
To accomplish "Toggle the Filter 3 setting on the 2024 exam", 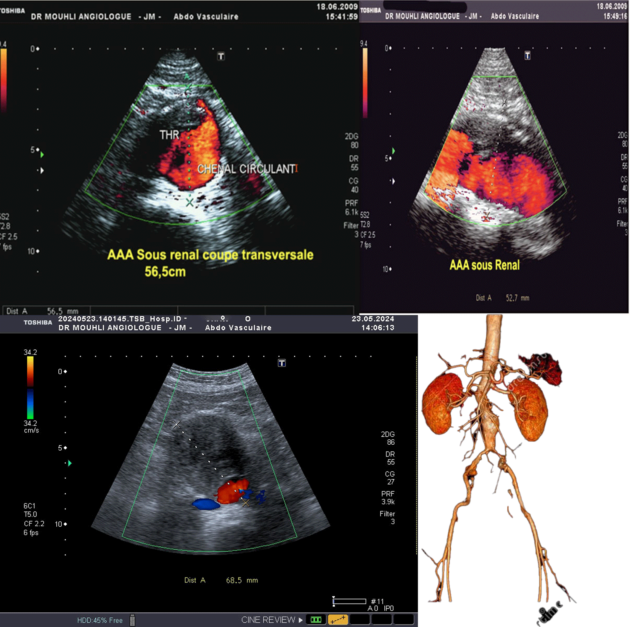I will (x=388, y=518).
